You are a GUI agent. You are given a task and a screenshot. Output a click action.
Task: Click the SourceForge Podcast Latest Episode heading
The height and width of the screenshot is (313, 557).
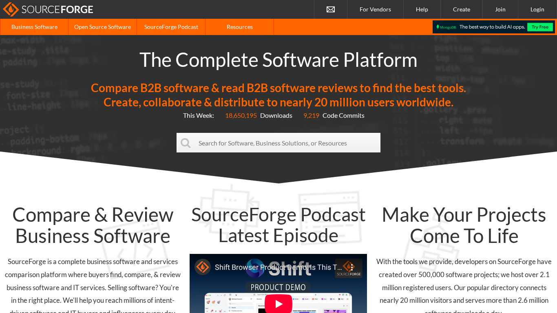[x=278, y=225]
